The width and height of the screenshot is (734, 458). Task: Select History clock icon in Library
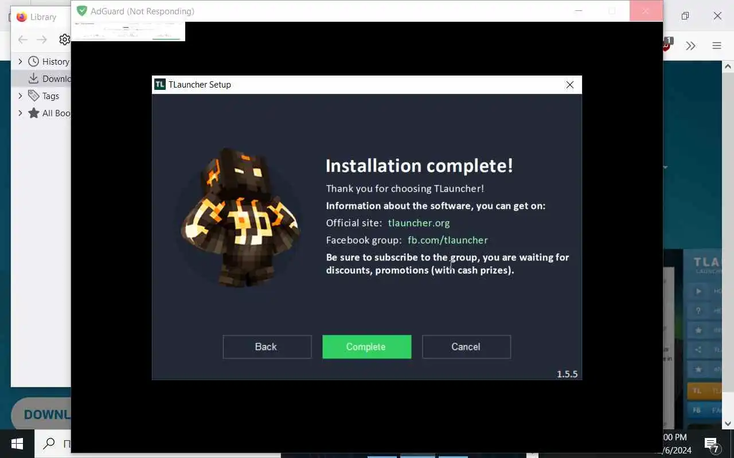tap(34, 61)
